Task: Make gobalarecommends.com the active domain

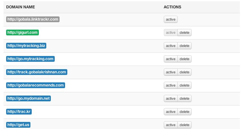Action: click(171, 85)
